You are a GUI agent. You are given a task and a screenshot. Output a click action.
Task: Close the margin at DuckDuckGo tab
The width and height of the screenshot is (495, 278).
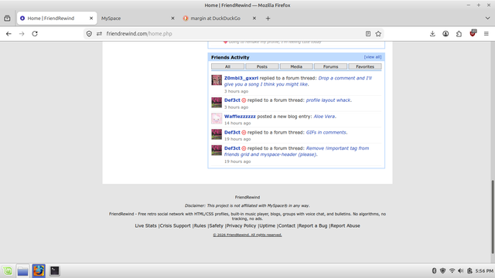pos(254,19)
